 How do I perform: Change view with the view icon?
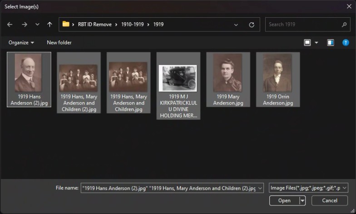[307, 43]
